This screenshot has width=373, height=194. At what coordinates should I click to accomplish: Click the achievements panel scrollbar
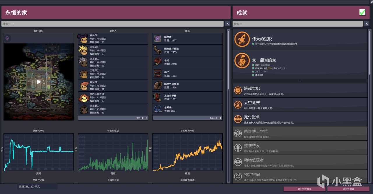[x=370, y=53]
